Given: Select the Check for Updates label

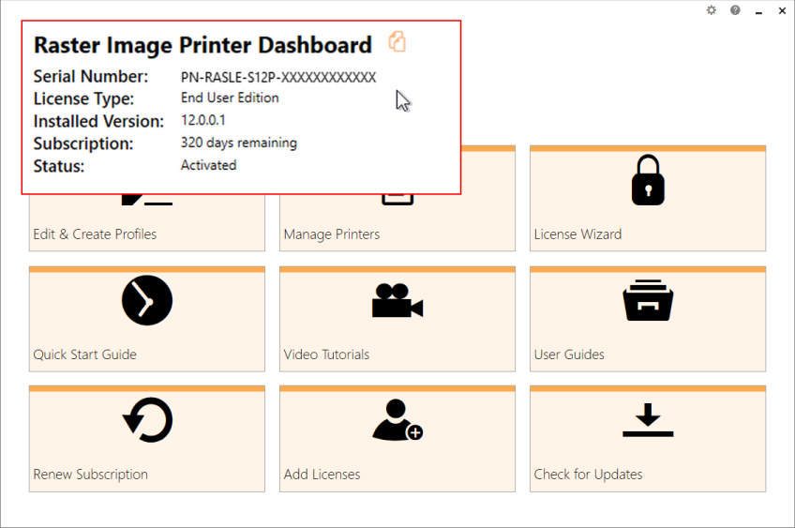Looking at the screenshot, I should [588, 475].
